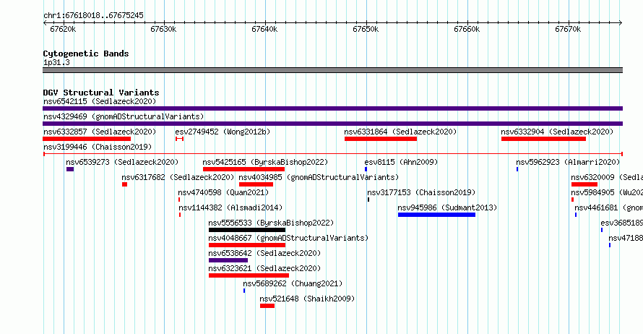Viewport: 643px width, 334px height.
Task: Select the nsv4329469 purple variant bar
Action: 332,124
